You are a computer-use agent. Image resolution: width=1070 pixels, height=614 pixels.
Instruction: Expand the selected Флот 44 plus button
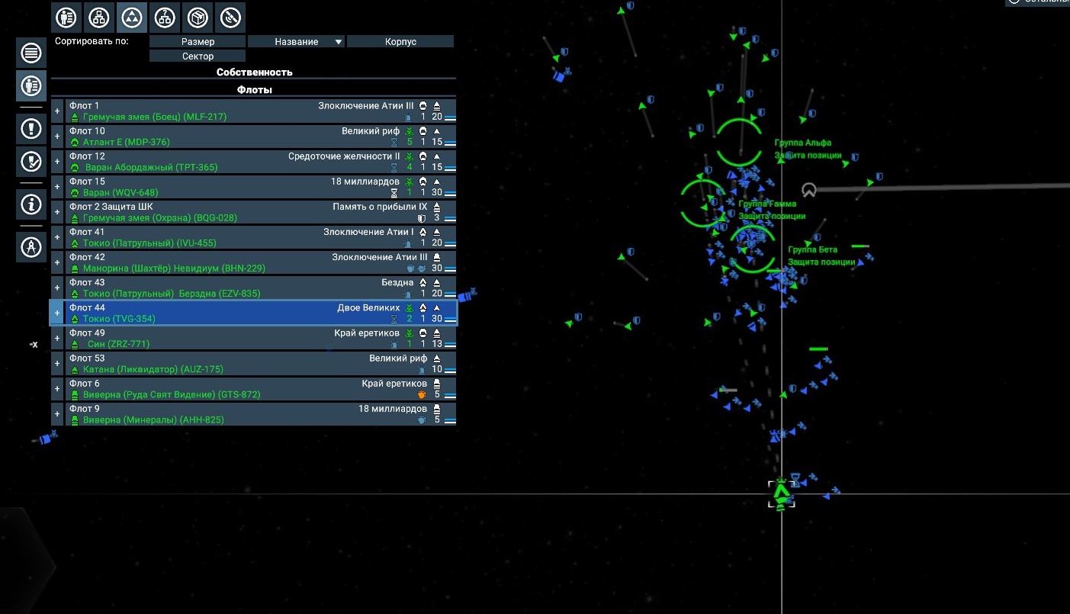tap(57, 313)
